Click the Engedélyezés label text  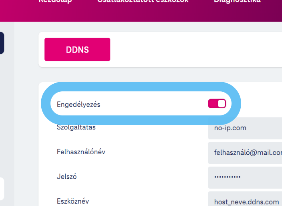click(x=79, y=105)
